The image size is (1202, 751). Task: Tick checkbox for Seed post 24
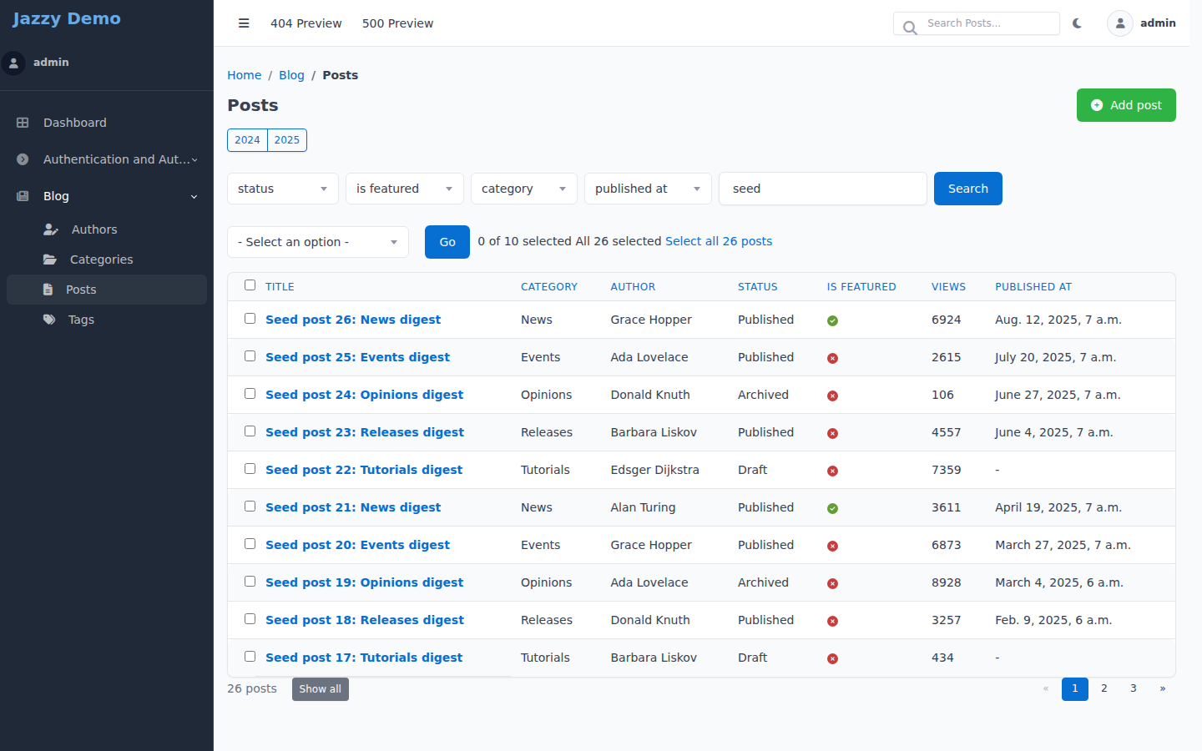(250, 393)
